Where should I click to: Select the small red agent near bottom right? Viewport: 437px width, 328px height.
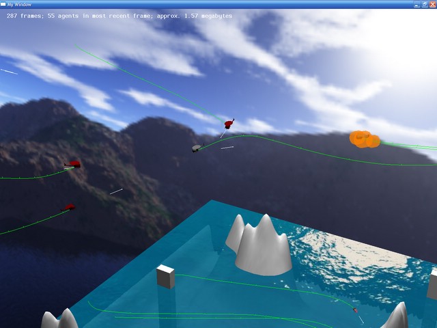point(355,311)
